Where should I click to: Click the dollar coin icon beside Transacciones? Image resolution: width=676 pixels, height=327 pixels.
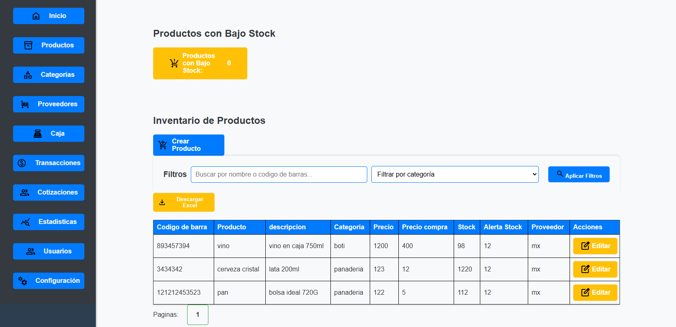[x=22, y=163]
